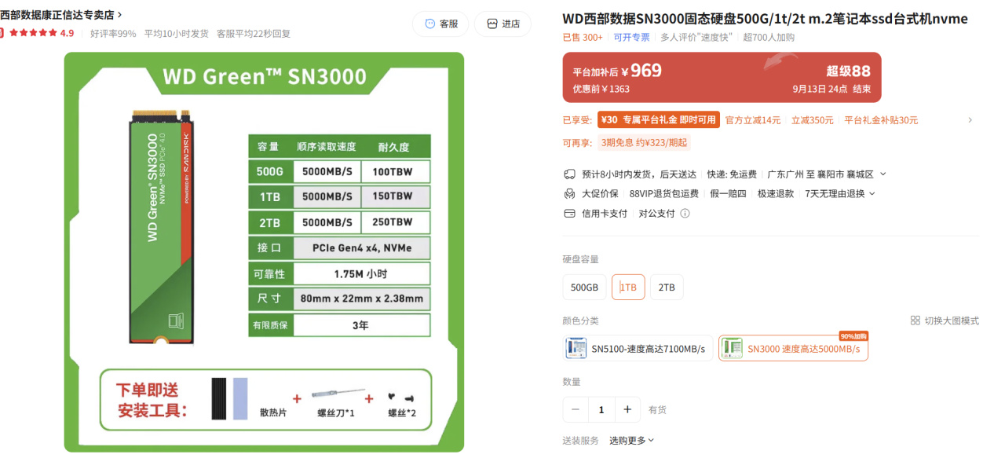Increase quantity with the plus button
Image resolution: width=1005 pixels, height=458 pixels.
click(x=627, y=409)
